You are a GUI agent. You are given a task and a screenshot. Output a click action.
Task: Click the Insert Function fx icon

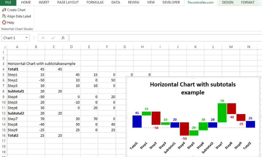tap(63, 38)
